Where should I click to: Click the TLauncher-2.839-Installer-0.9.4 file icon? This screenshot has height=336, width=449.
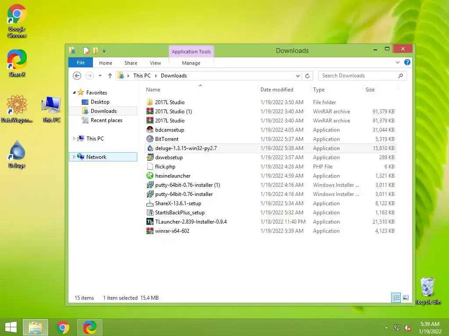pos(150,221)
